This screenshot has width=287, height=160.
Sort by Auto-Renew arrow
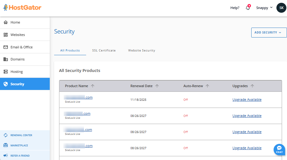(x=207, y=86)
